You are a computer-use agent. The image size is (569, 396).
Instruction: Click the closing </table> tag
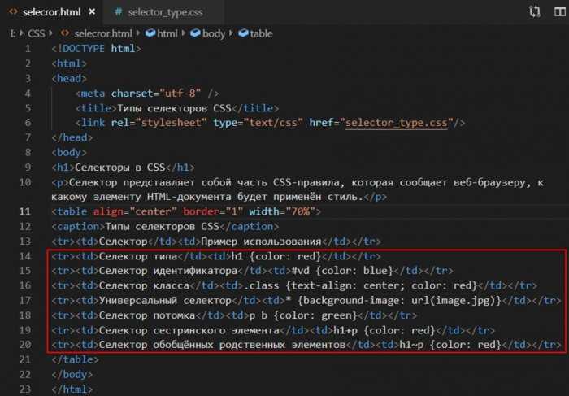75,359
